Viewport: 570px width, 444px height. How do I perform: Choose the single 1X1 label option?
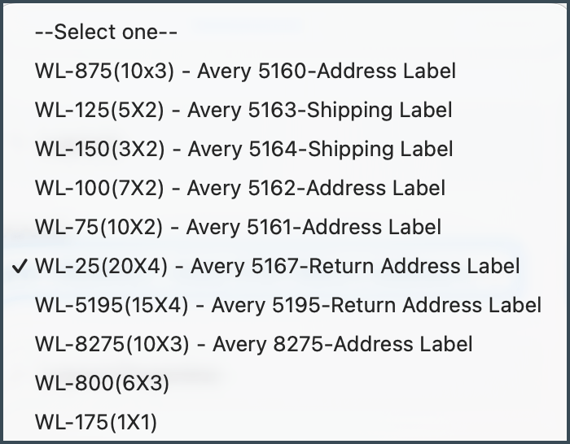click(x=96, y=422)
